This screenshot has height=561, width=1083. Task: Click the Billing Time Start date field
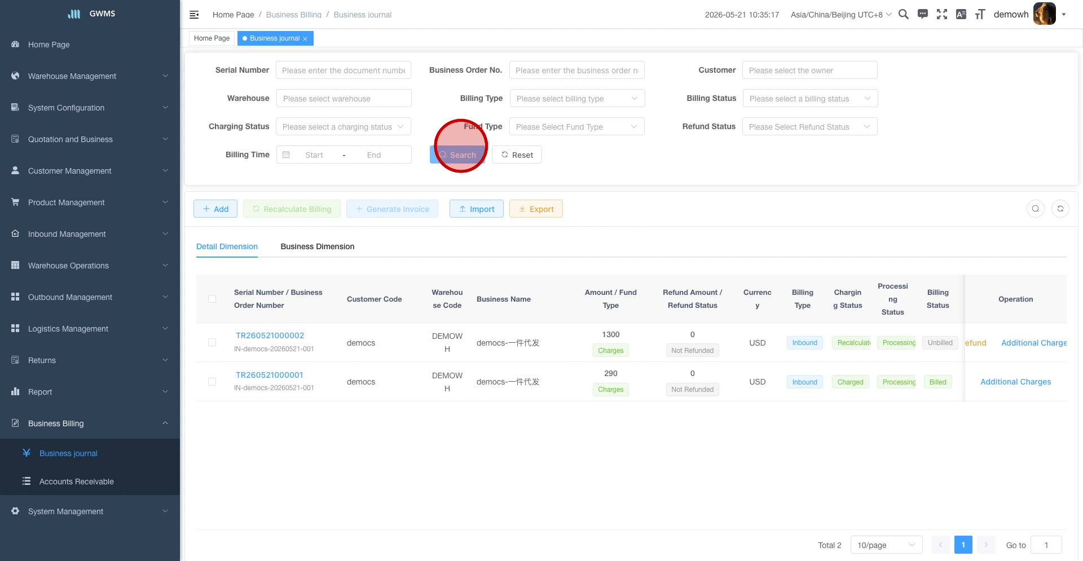pos(314,155)
